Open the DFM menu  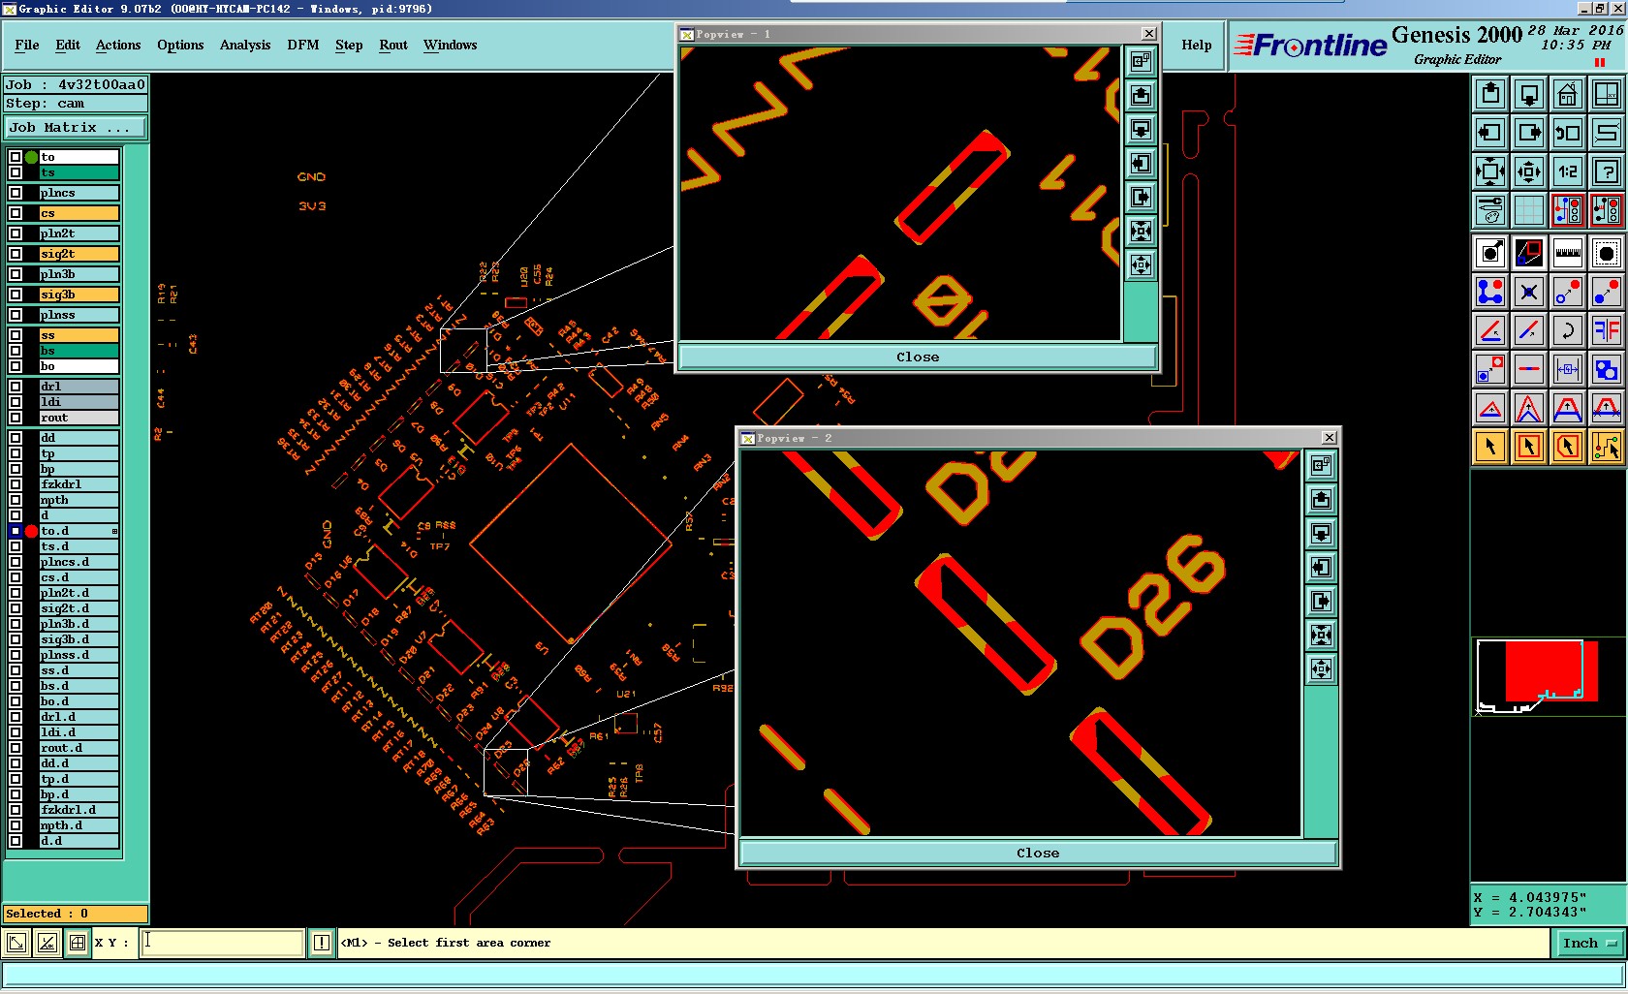[x=303, y=45]
